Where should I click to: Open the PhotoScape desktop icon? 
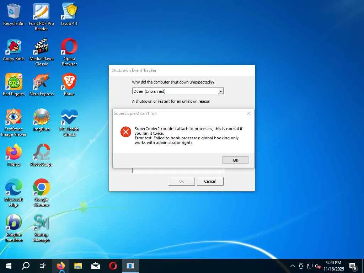(42, 155)
